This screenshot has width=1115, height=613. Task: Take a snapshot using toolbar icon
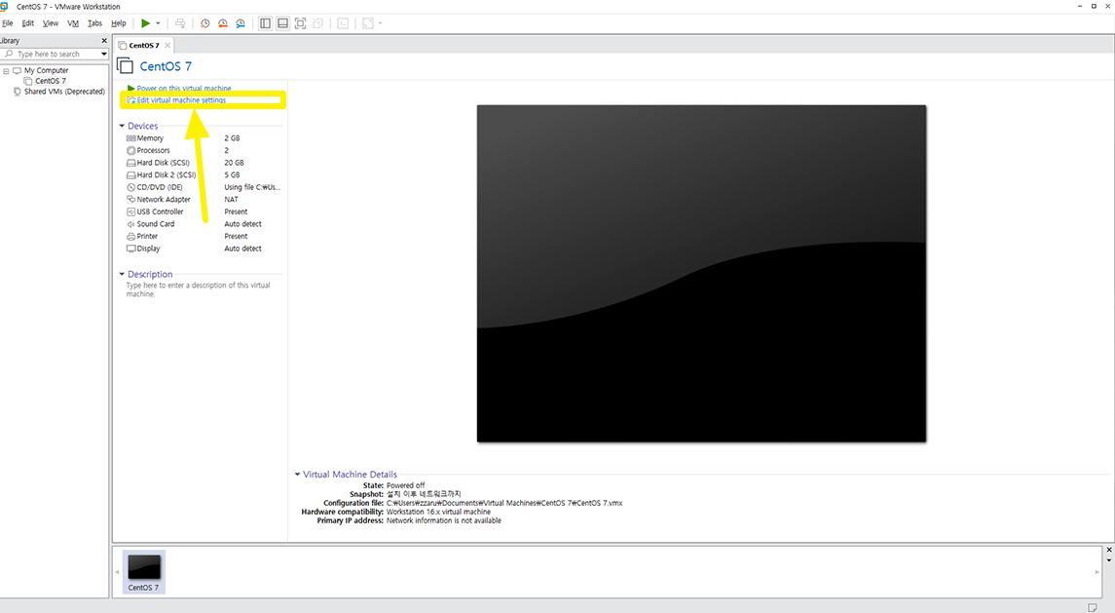click(204, 23)
